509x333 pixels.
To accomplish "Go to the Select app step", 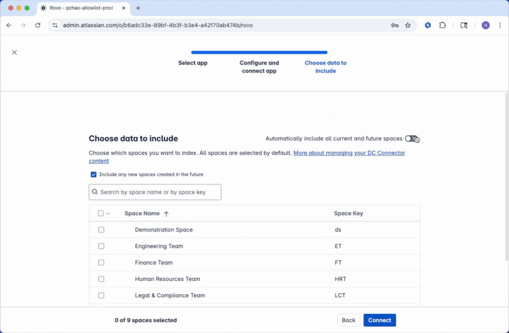I will 193,63.
